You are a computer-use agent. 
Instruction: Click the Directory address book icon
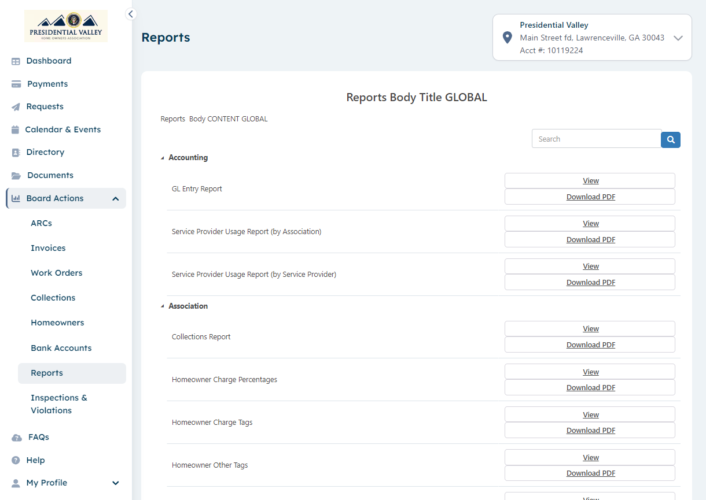[16, 153]
